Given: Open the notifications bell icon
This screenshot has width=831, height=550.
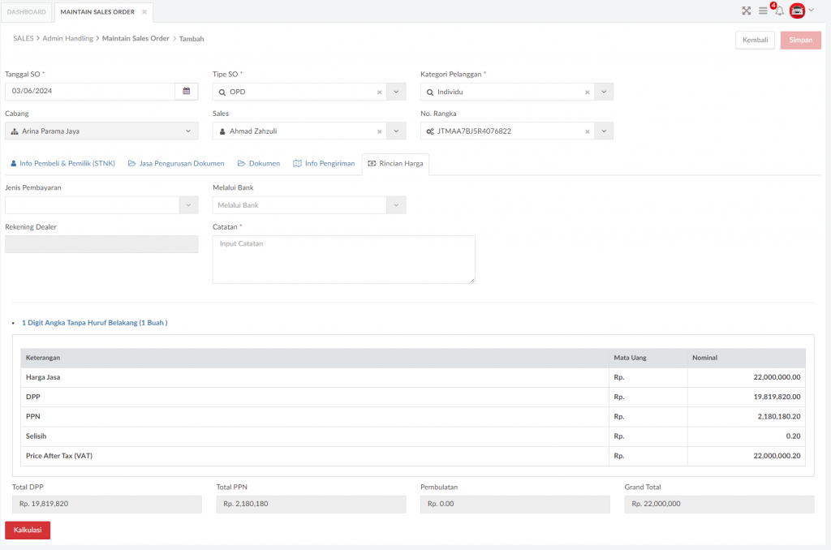Looking at the screenshot, I should pos(779,11).
